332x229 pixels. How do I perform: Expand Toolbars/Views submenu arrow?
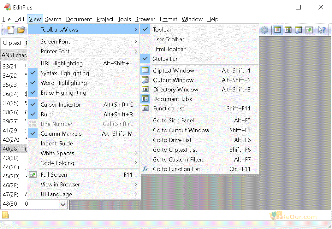136,29
